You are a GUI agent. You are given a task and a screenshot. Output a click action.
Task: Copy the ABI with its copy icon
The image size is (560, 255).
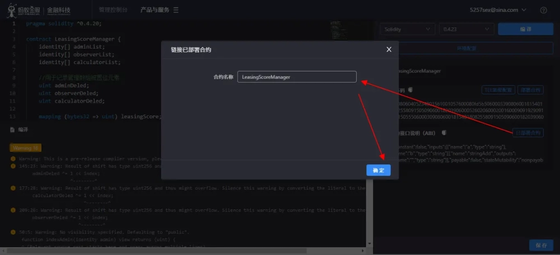click(x=444, y=133)
